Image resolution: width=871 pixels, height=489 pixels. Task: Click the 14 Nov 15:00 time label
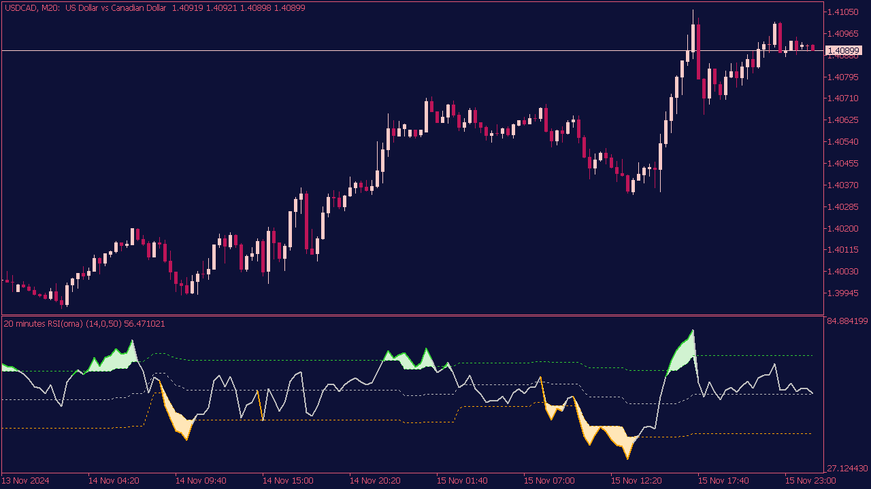click(288, 480)
